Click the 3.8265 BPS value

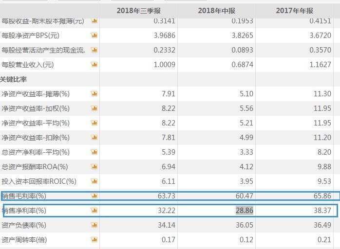(242, 36)
